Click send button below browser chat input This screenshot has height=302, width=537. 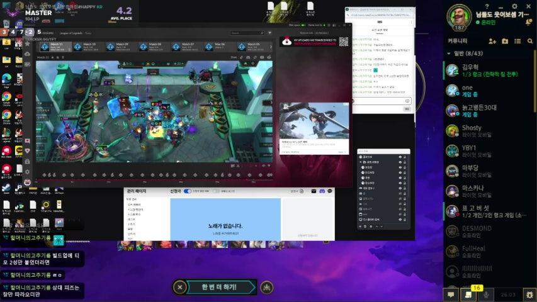click(407, 109)
